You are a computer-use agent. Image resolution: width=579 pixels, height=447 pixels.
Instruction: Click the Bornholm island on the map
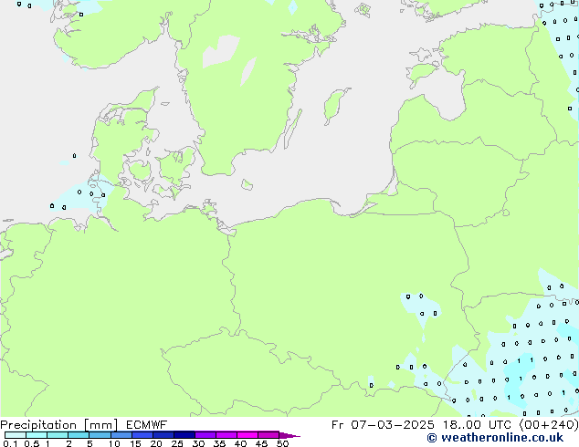click(247, 184)
